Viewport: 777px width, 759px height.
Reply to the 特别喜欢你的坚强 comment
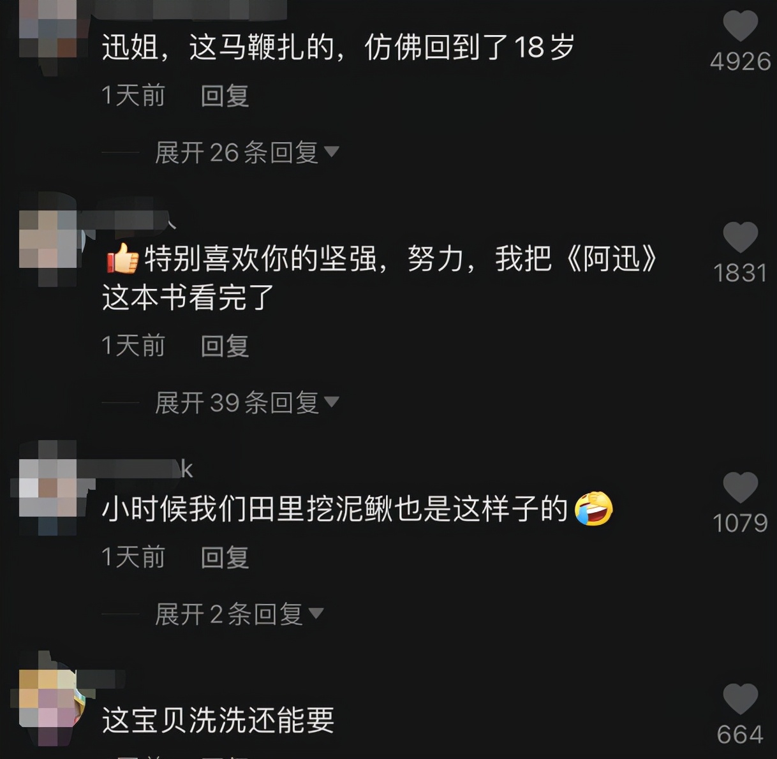(225, 346)
